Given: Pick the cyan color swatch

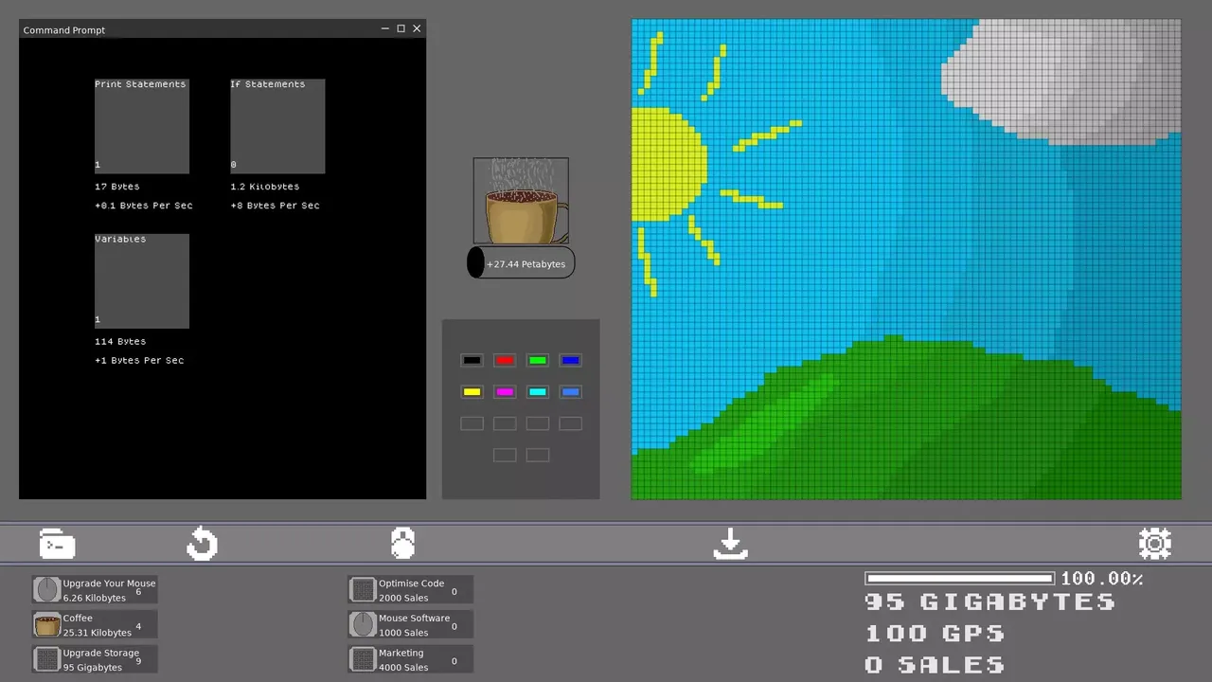Looking at the screenshot, I should point(538,392).
